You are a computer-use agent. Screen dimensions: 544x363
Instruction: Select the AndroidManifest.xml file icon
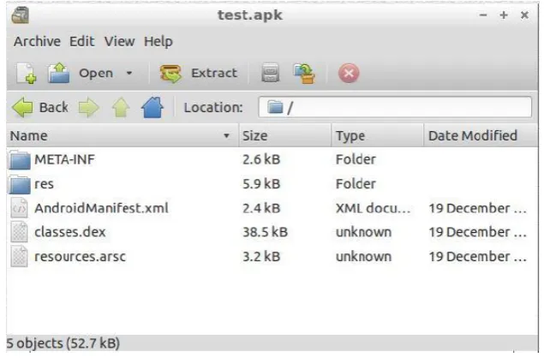click(x=19, y=208)
